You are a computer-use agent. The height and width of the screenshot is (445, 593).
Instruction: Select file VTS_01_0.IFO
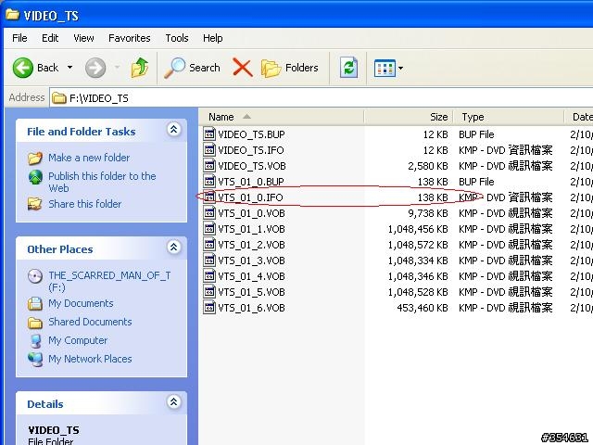[250, 197]
